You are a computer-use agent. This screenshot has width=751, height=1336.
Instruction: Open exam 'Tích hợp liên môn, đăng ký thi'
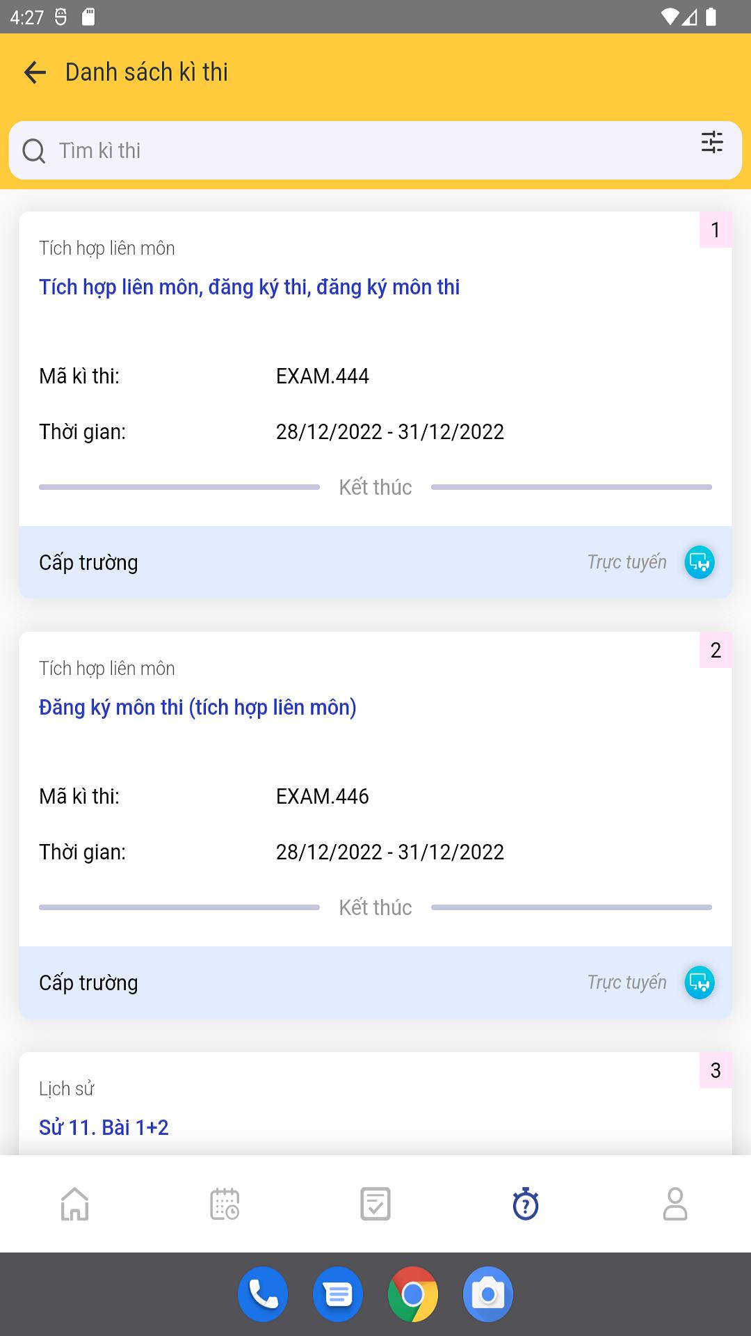pyautogui.click(x=250, y=287)
